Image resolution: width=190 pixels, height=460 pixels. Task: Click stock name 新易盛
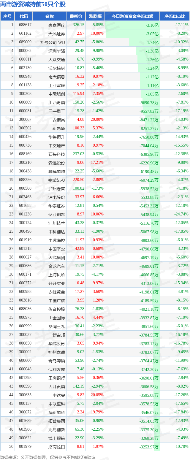[x=59, y=128]
